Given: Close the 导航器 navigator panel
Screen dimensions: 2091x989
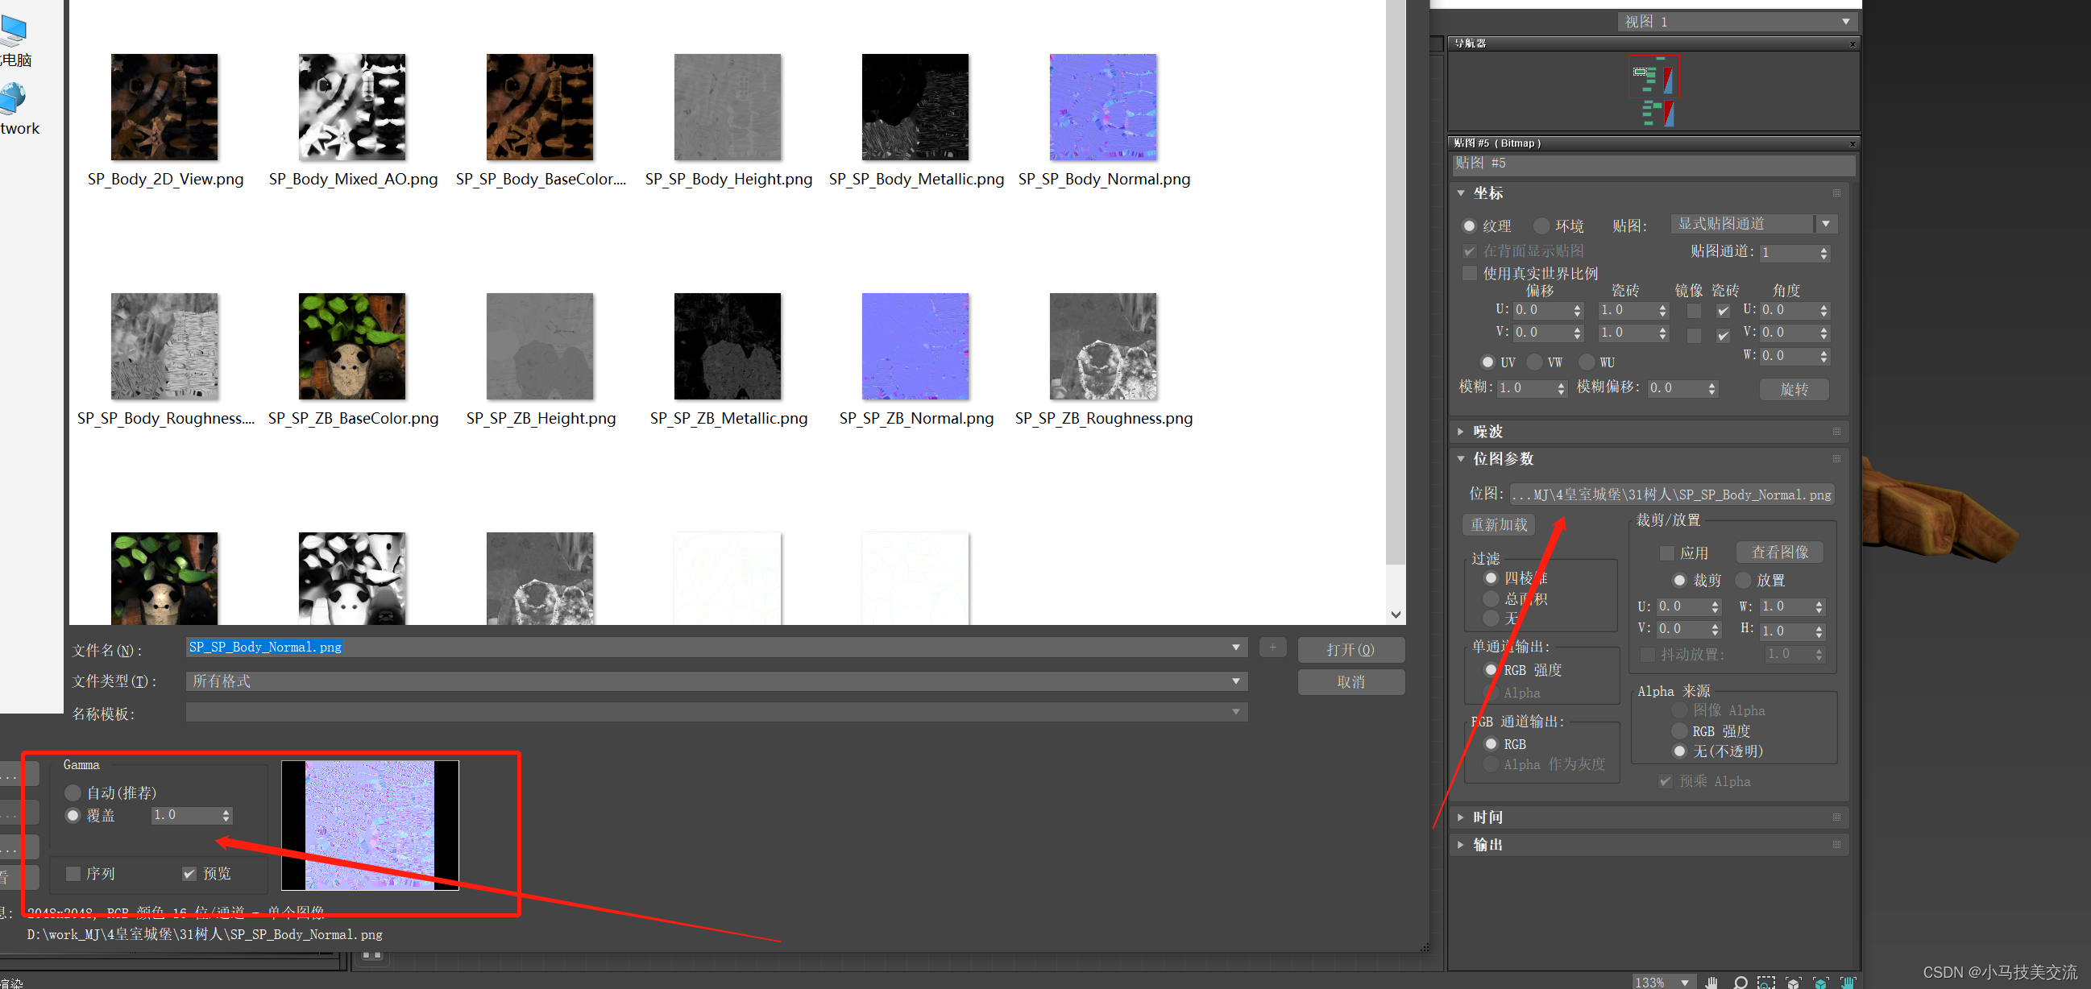Looking at the screenshot, I should pyautogui.click(x=1852, y=43).
